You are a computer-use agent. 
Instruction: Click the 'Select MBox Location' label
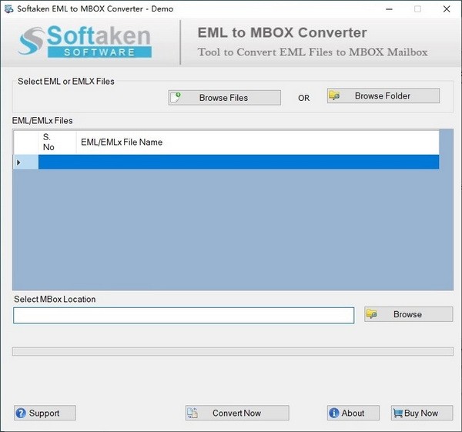click(x=55, y=299)
